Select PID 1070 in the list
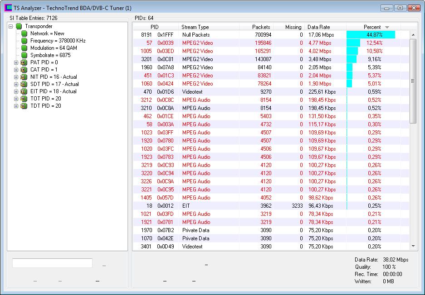425x295 pixels. coord(147,238)
